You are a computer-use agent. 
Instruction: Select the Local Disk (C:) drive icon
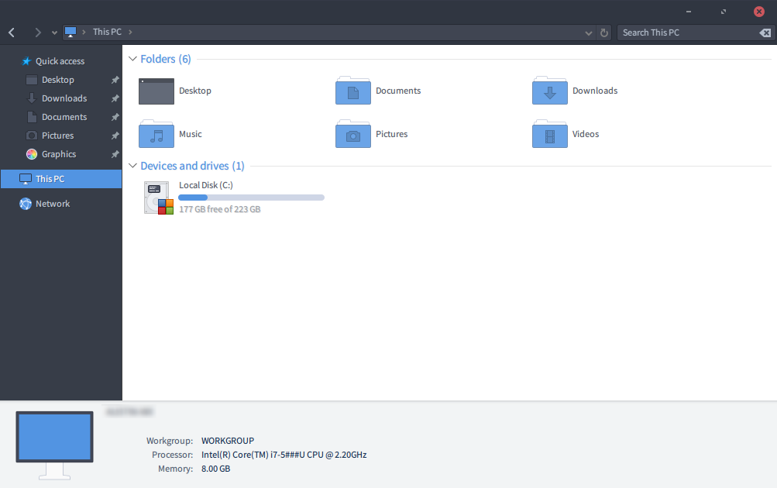coord(158,198)
